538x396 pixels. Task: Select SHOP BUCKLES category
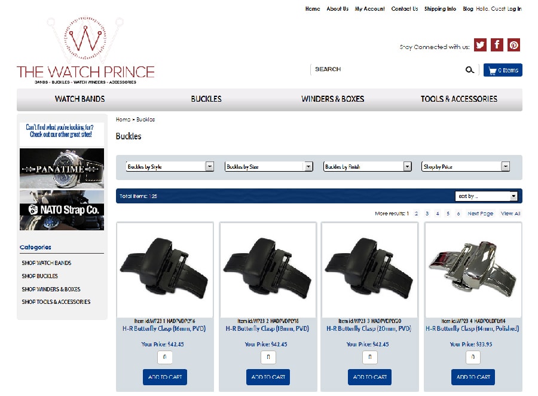pyautogui.click(x=40, y=276)
